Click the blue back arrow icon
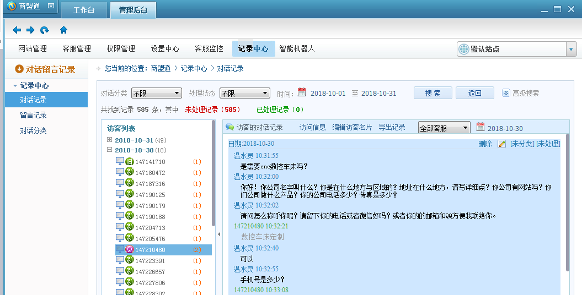582x295 pixels. [x=17, y=30]
